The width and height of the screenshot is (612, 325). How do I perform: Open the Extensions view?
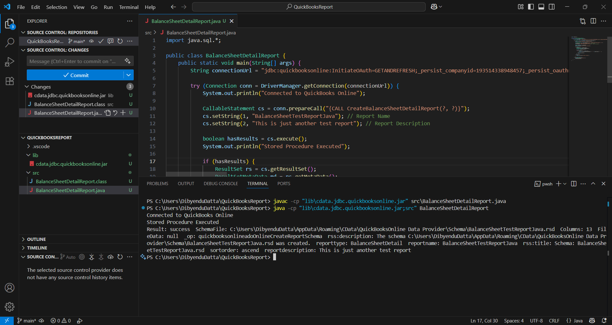click(x=10, y=81)
